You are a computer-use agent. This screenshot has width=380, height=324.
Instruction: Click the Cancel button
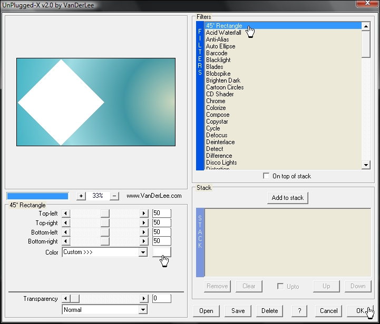pyautogui.click(x=329, y=311)
